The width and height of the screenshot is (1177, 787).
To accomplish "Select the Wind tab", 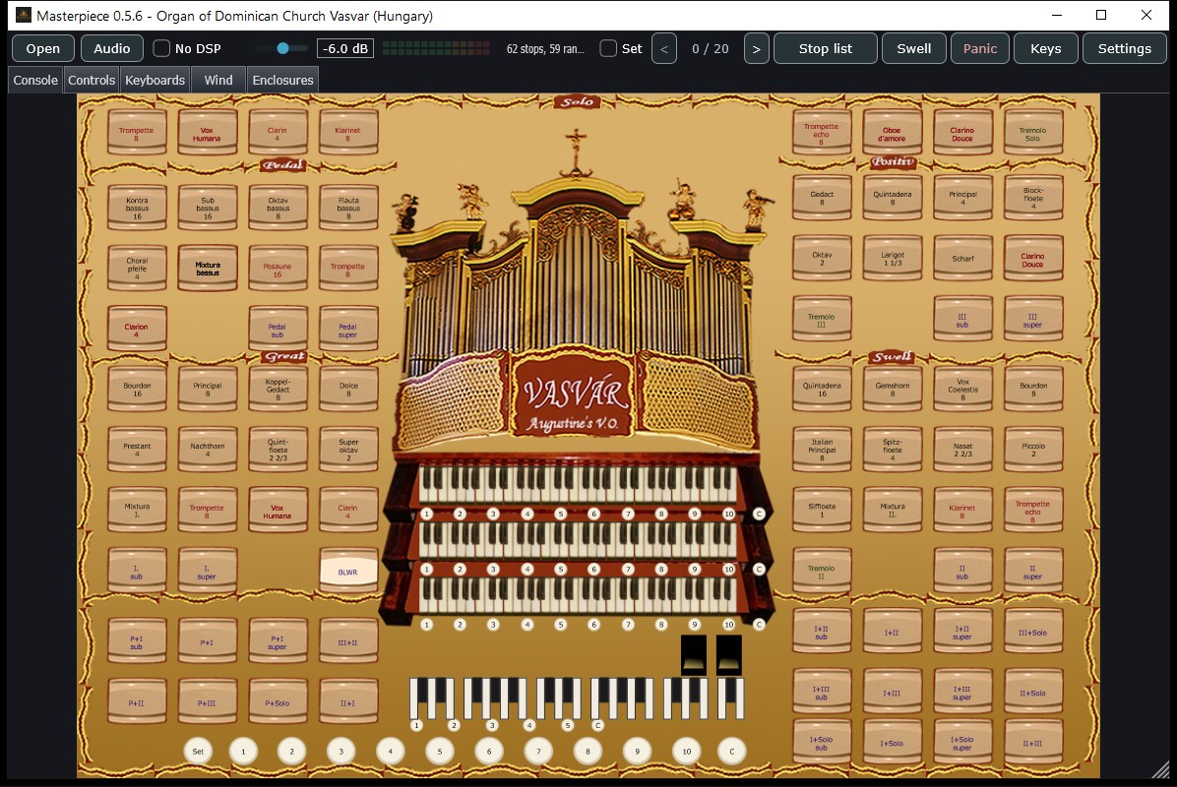I will (218, 81).
